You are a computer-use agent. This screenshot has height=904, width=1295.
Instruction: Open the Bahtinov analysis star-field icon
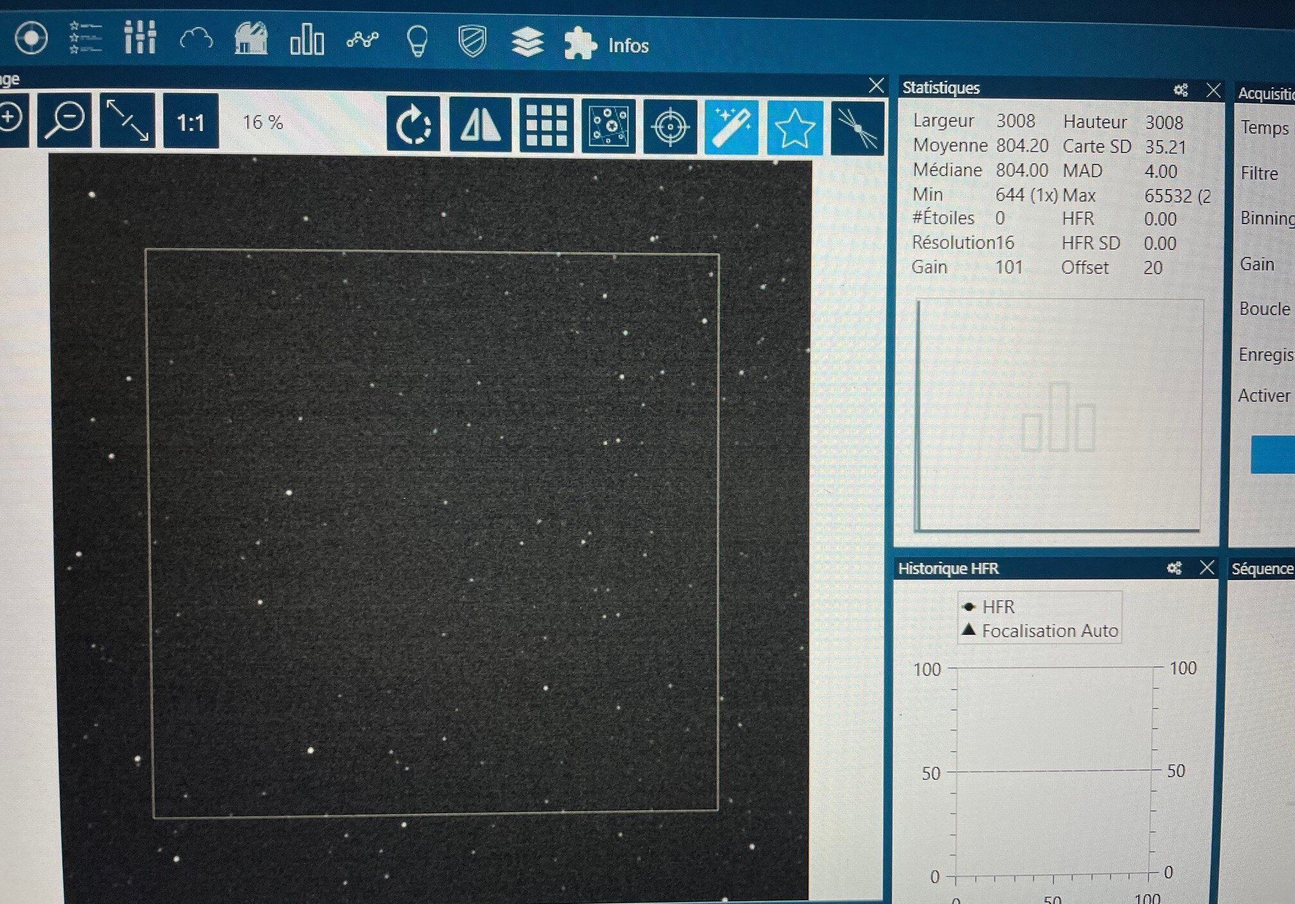(x=608, y=126)
